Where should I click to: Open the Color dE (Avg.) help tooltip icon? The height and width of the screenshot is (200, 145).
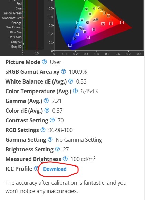47,110
